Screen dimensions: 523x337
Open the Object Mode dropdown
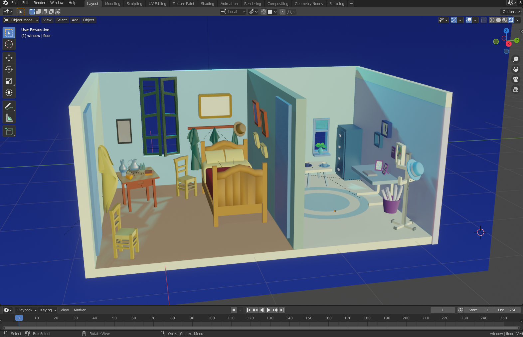pos(21,20)
